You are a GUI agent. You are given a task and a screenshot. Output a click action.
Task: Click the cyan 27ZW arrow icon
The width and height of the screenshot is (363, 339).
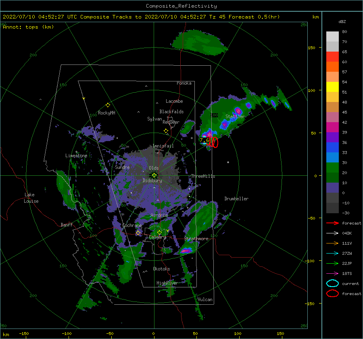pos(332,254)
